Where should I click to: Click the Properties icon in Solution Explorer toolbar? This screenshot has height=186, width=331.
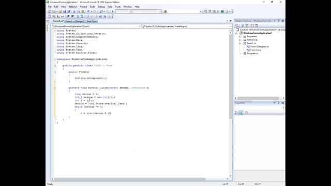pos(237,25)
